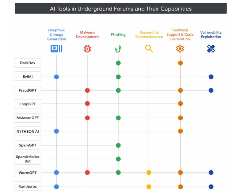Click EvilAI's blue Deepfake dot
Screen dimensions: 233x191
pyautogui.click(x=56, y=77)
